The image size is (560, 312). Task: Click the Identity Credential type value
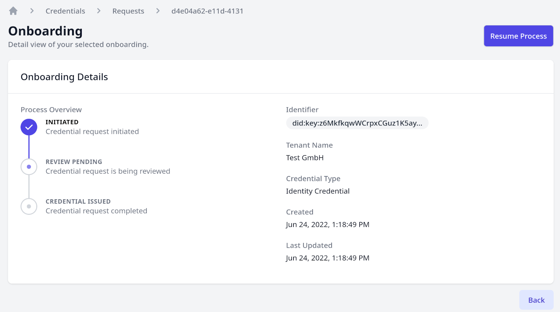[318, 191]
